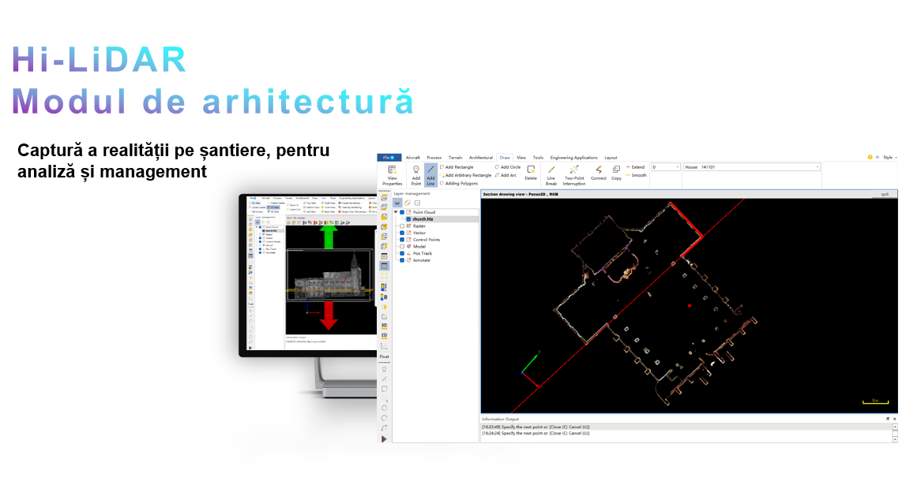Toggle the Control Points layer checkbox
The image size is (921, 485).
(x=402, y=240)
